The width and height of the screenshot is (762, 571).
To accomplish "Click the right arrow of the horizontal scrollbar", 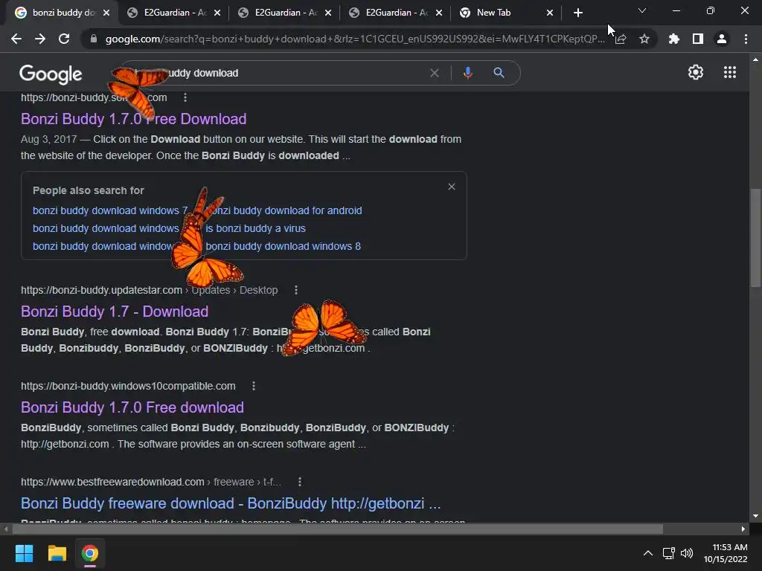I will pos(743,529).
